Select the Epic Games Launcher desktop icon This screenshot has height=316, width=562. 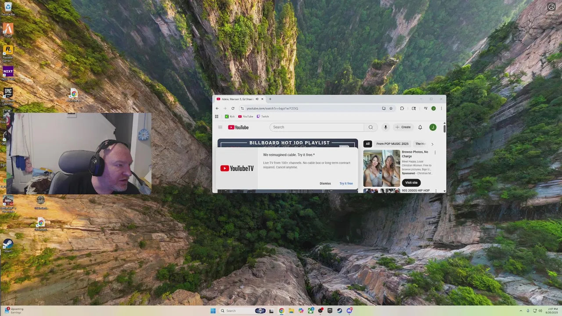(x=8, y=97)
